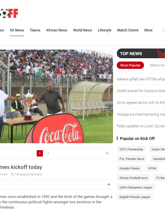Expand the More navigation menu

point(148,30)
